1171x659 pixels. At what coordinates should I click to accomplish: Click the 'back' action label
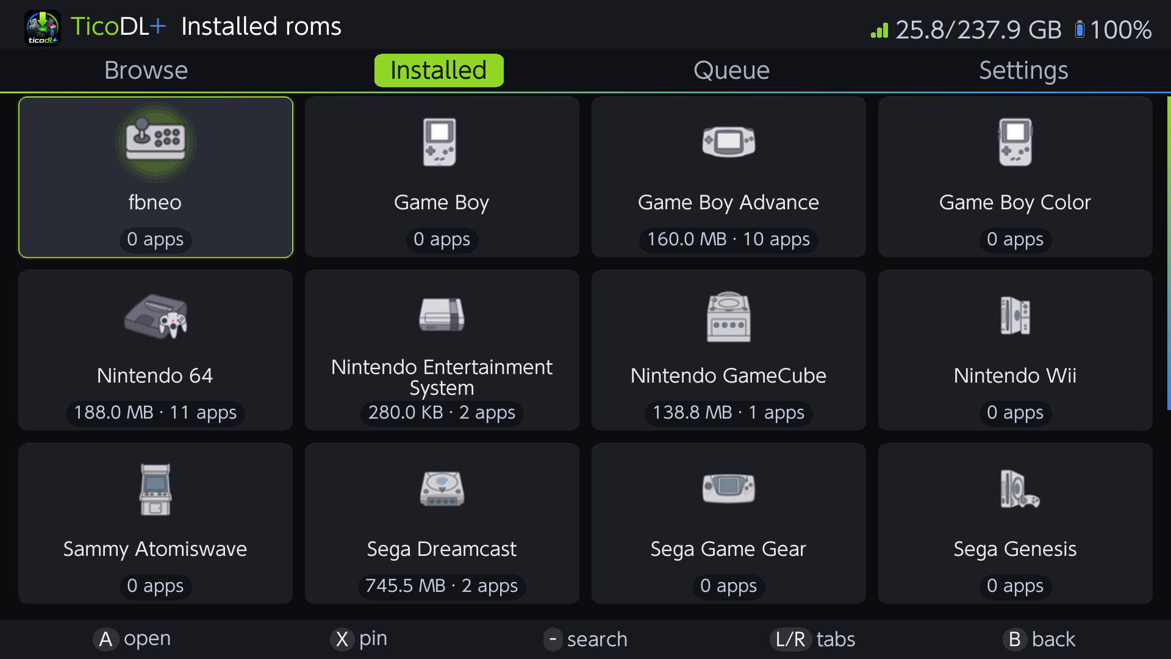click(1053, 639)
